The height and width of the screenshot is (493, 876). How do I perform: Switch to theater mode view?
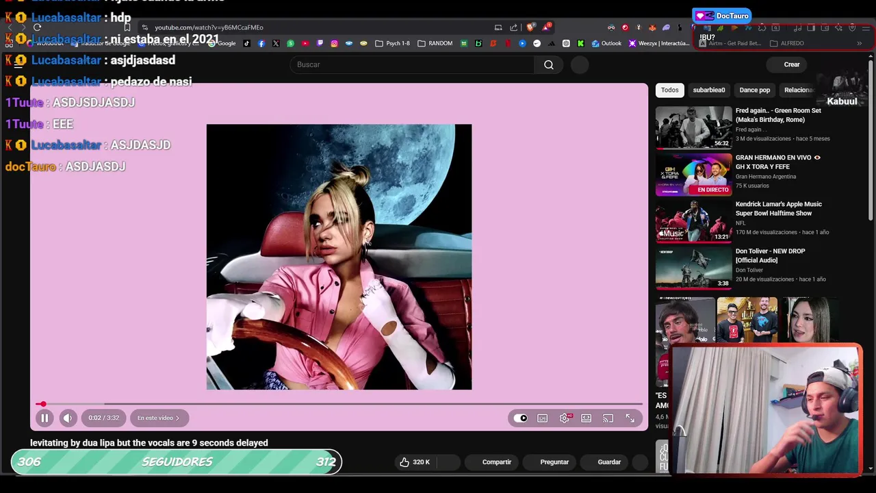pyautogui.click(x=587, y=418)
